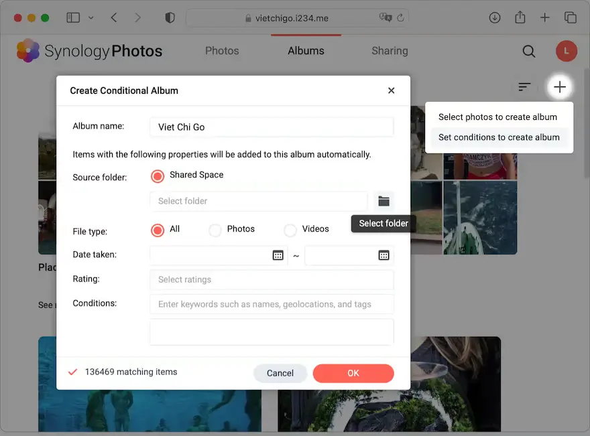Cancel the conditional album dialog
This screenshot has height=436, width=590.
tap(280, 373)
